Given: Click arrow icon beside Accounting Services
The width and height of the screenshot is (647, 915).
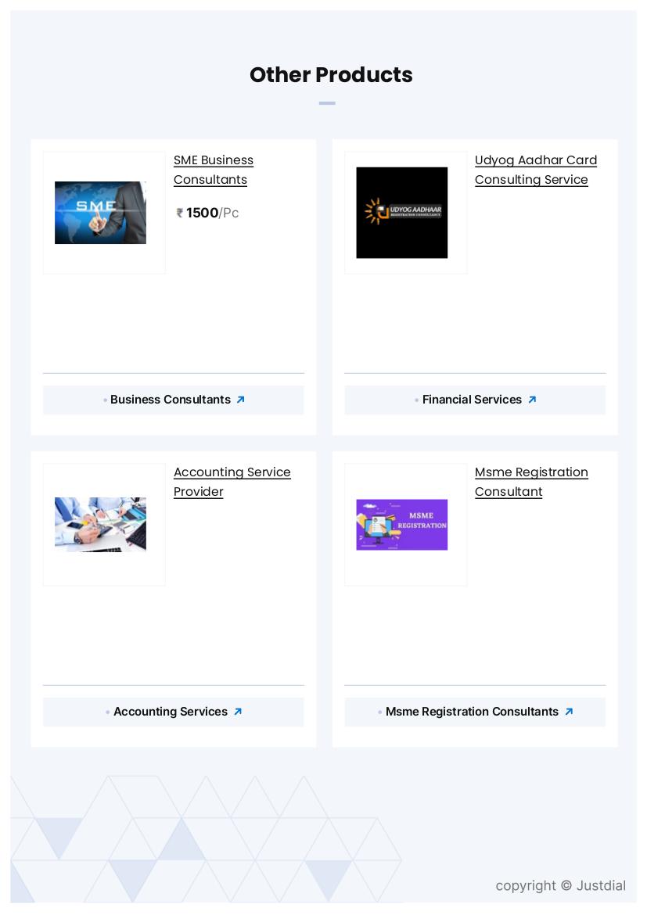Looking at the screenshot, I should [x=238, y=712].
